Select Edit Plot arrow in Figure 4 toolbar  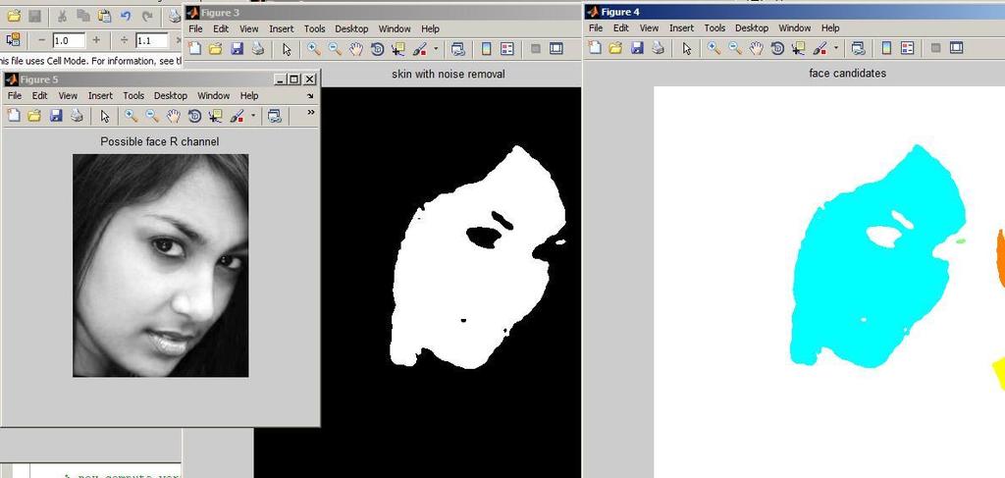click(687, 47)
